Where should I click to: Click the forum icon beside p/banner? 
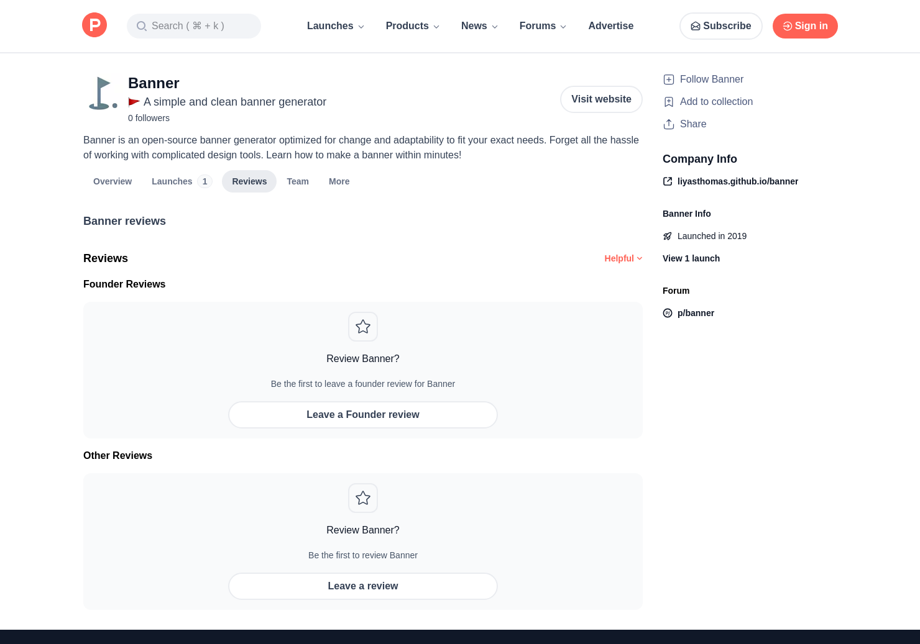pyautogui.click(x=668, y=313)
